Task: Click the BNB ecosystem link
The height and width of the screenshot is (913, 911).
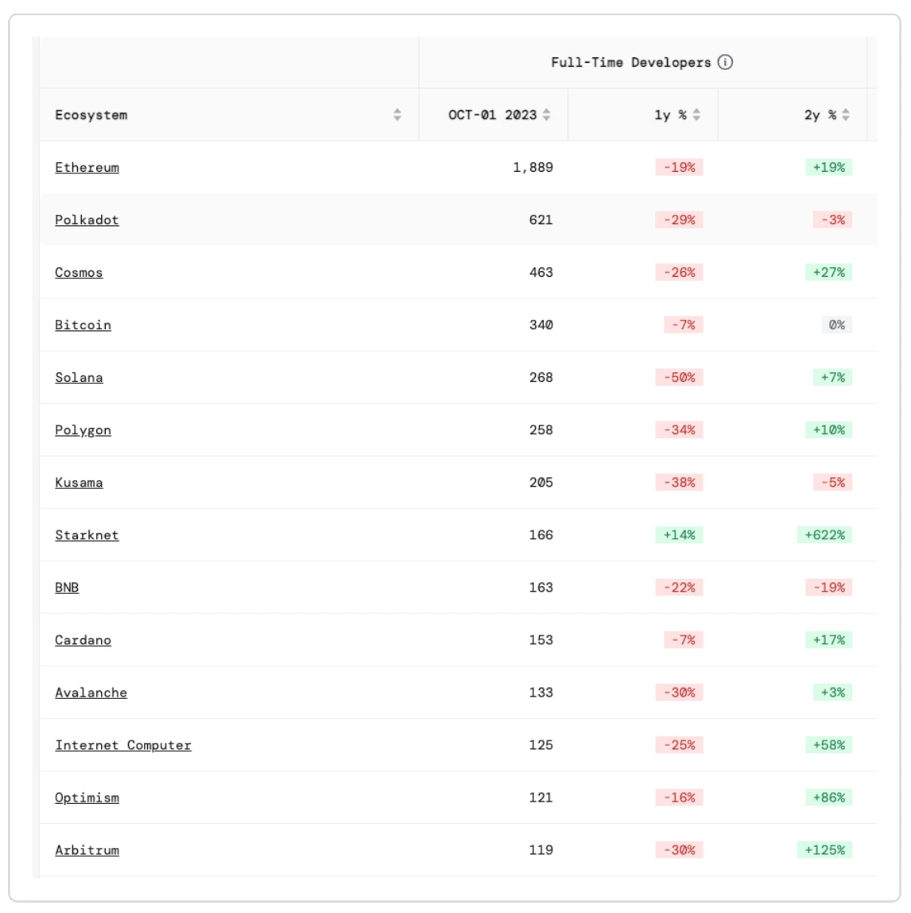Action: tap(67, 587)
